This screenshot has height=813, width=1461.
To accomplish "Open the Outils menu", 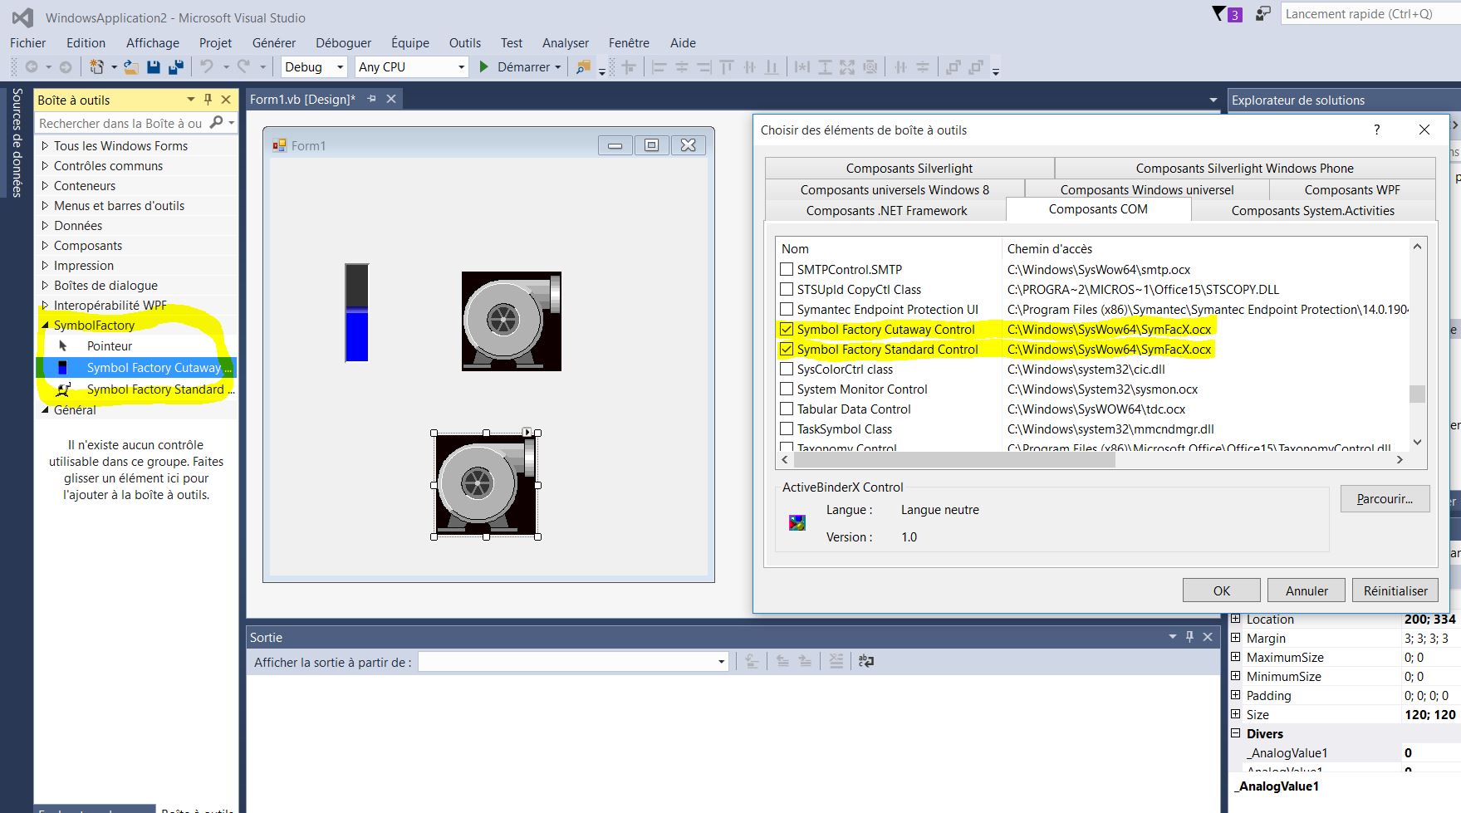I will pos(464,42).
